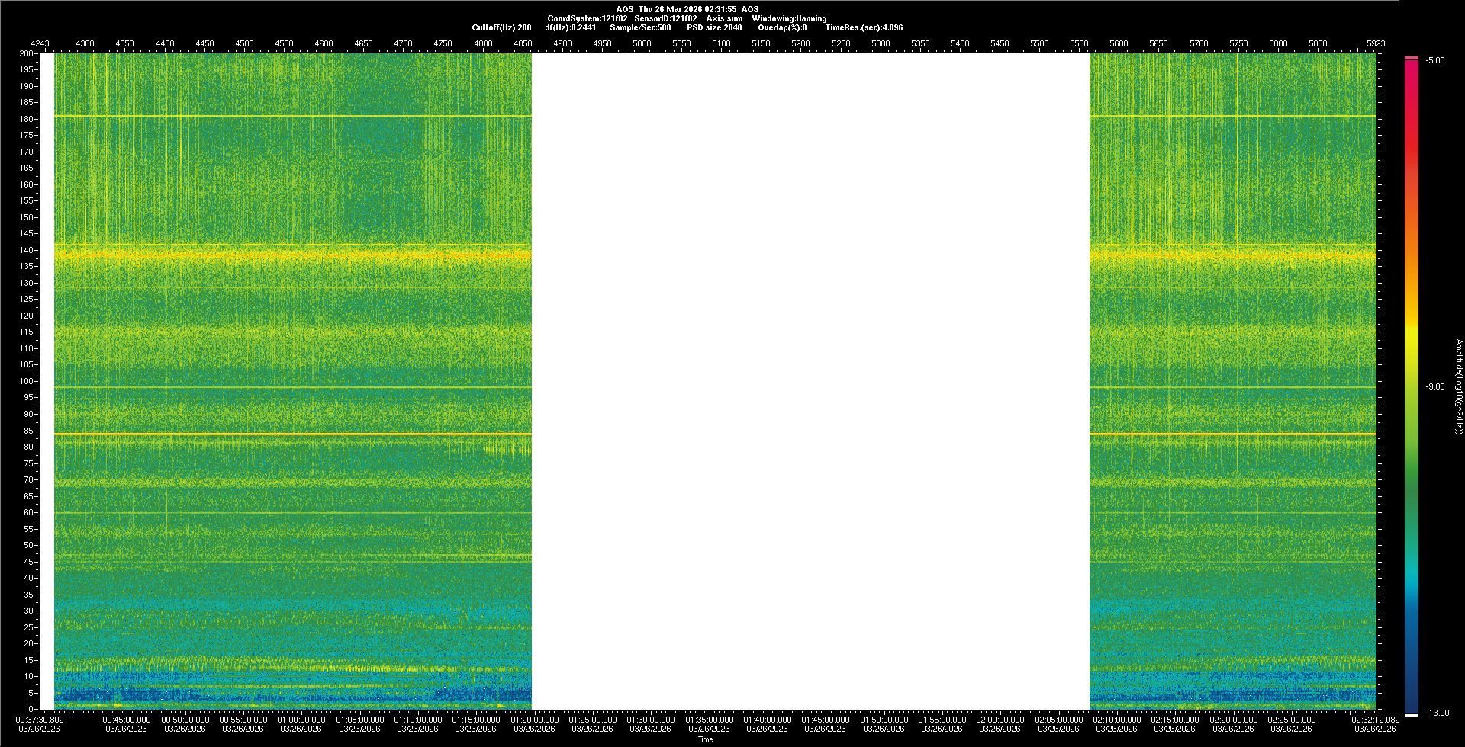The width and height of the screenshot is (1465, 747).
Task: Click the Amplitude axis title beside color bar
Action: coord(1458,387)
